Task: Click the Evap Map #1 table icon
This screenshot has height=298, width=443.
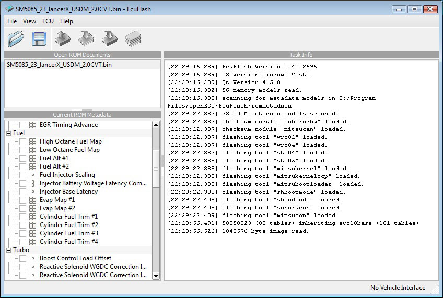Action: pyautogui.click(x=32, y=200)
